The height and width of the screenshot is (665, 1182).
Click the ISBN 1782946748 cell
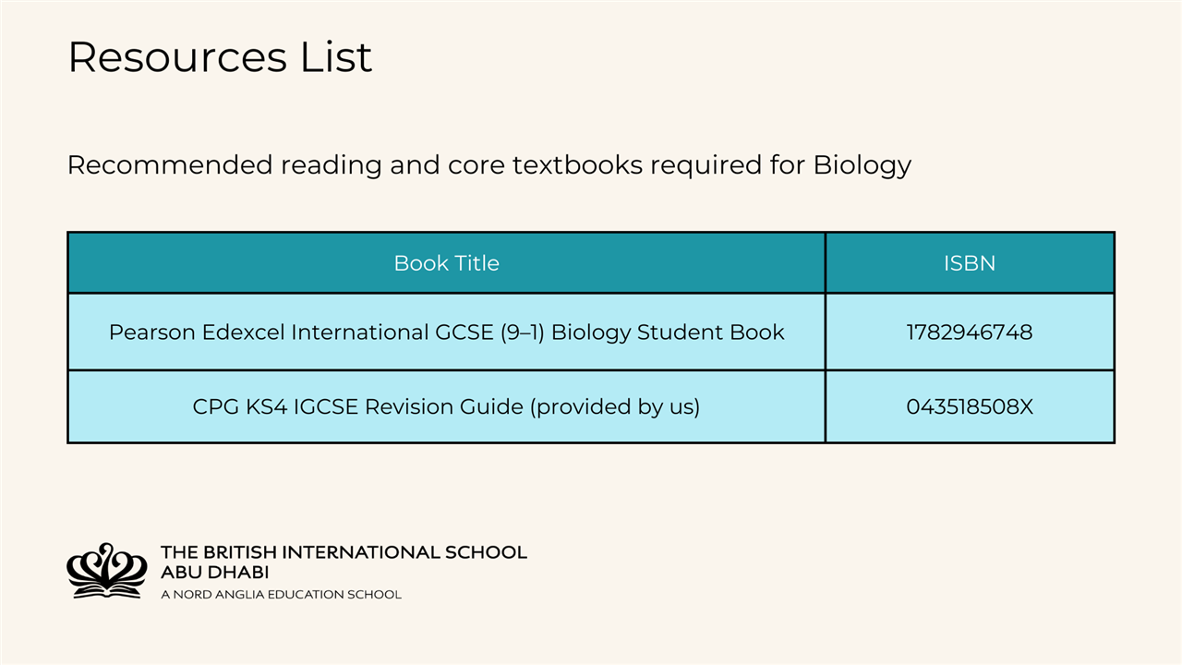[970, 332]
